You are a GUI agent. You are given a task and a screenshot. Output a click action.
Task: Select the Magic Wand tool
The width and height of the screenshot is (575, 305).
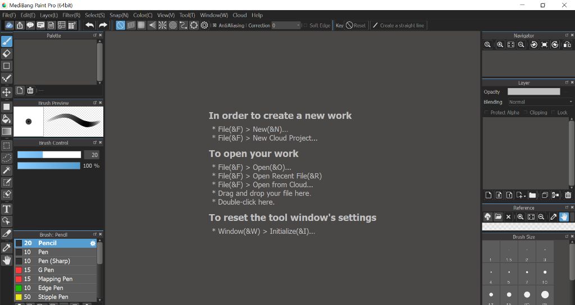pos(7,170)
